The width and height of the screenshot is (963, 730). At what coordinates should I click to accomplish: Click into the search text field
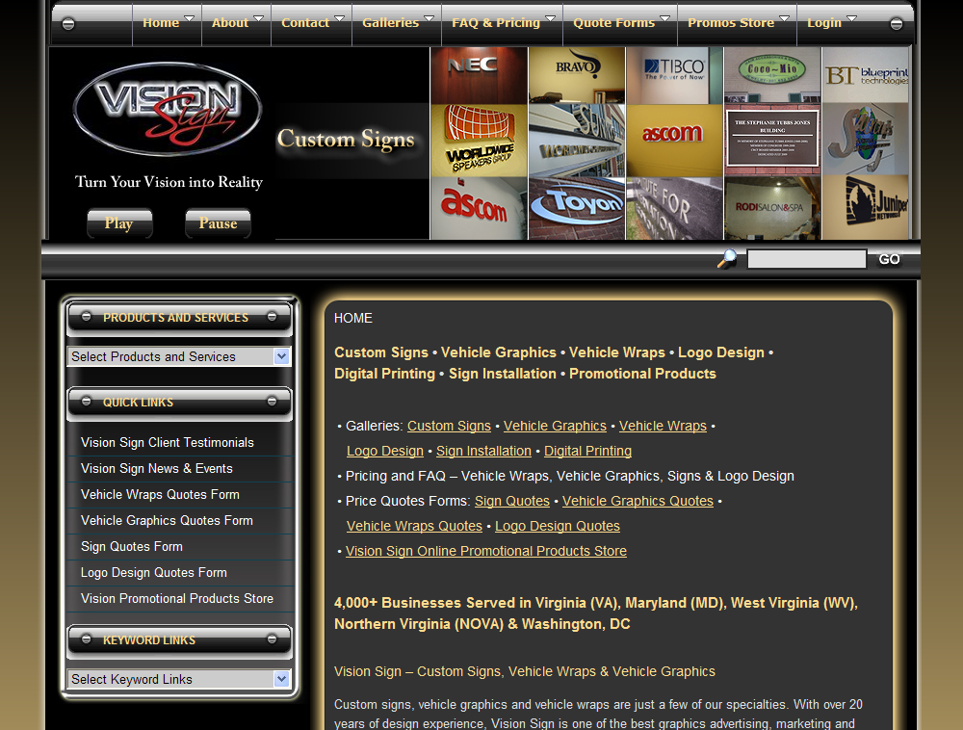[806, 259]
